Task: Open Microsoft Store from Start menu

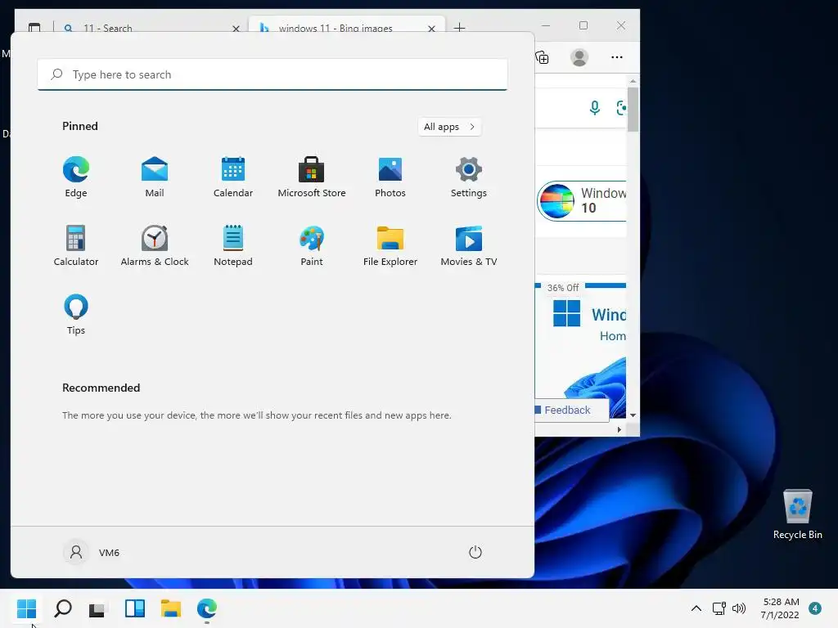Action: 312,177
